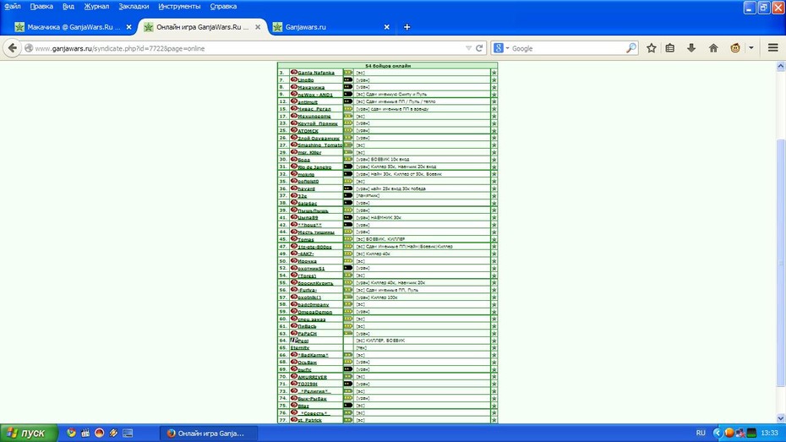
Task: Click the RU language indicator in the tray
Action: [x=701, y=433]
